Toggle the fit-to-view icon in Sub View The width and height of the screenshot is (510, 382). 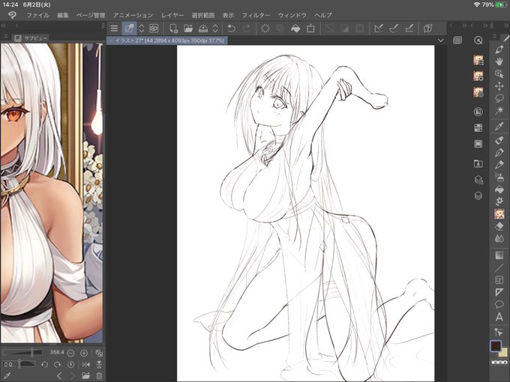tap(99, 353)
